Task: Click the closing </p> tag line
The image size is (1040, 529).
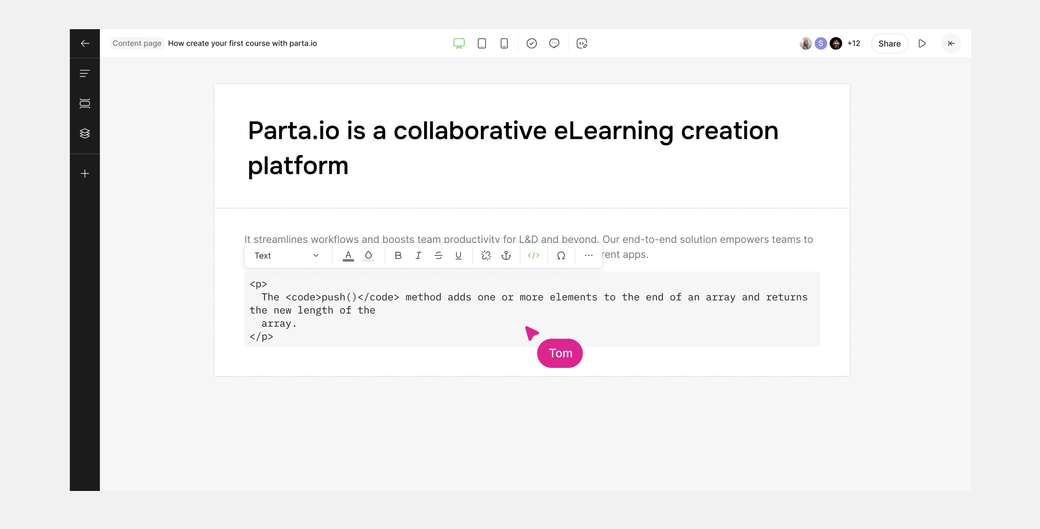Action: tap(261, 337)
